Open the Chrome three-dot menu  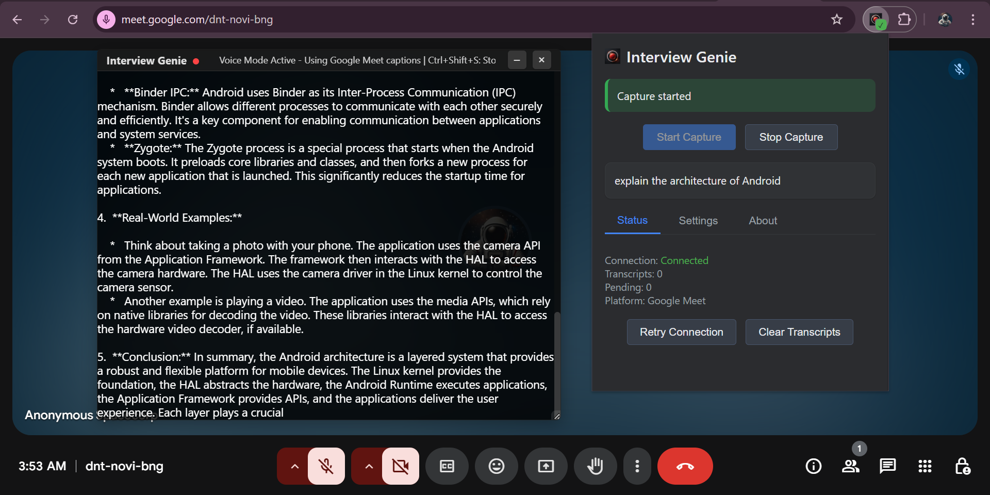coord(972,20)
